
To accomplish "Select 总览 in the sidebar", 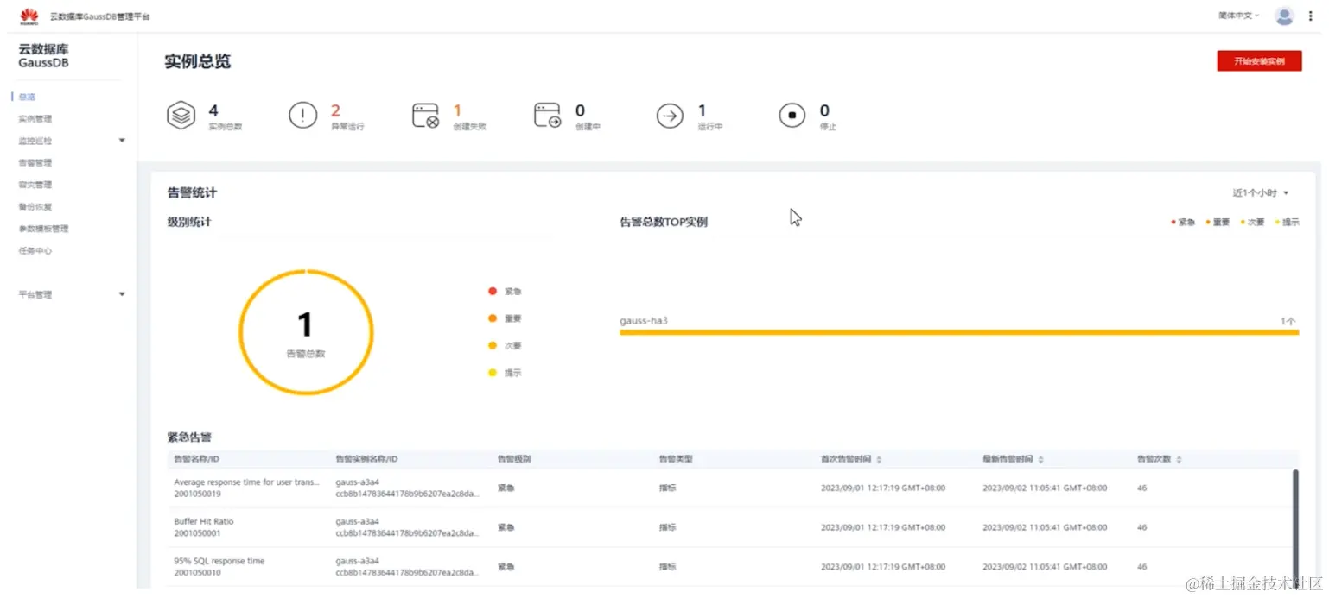I will pyautogui.click(x=27, y=97).
